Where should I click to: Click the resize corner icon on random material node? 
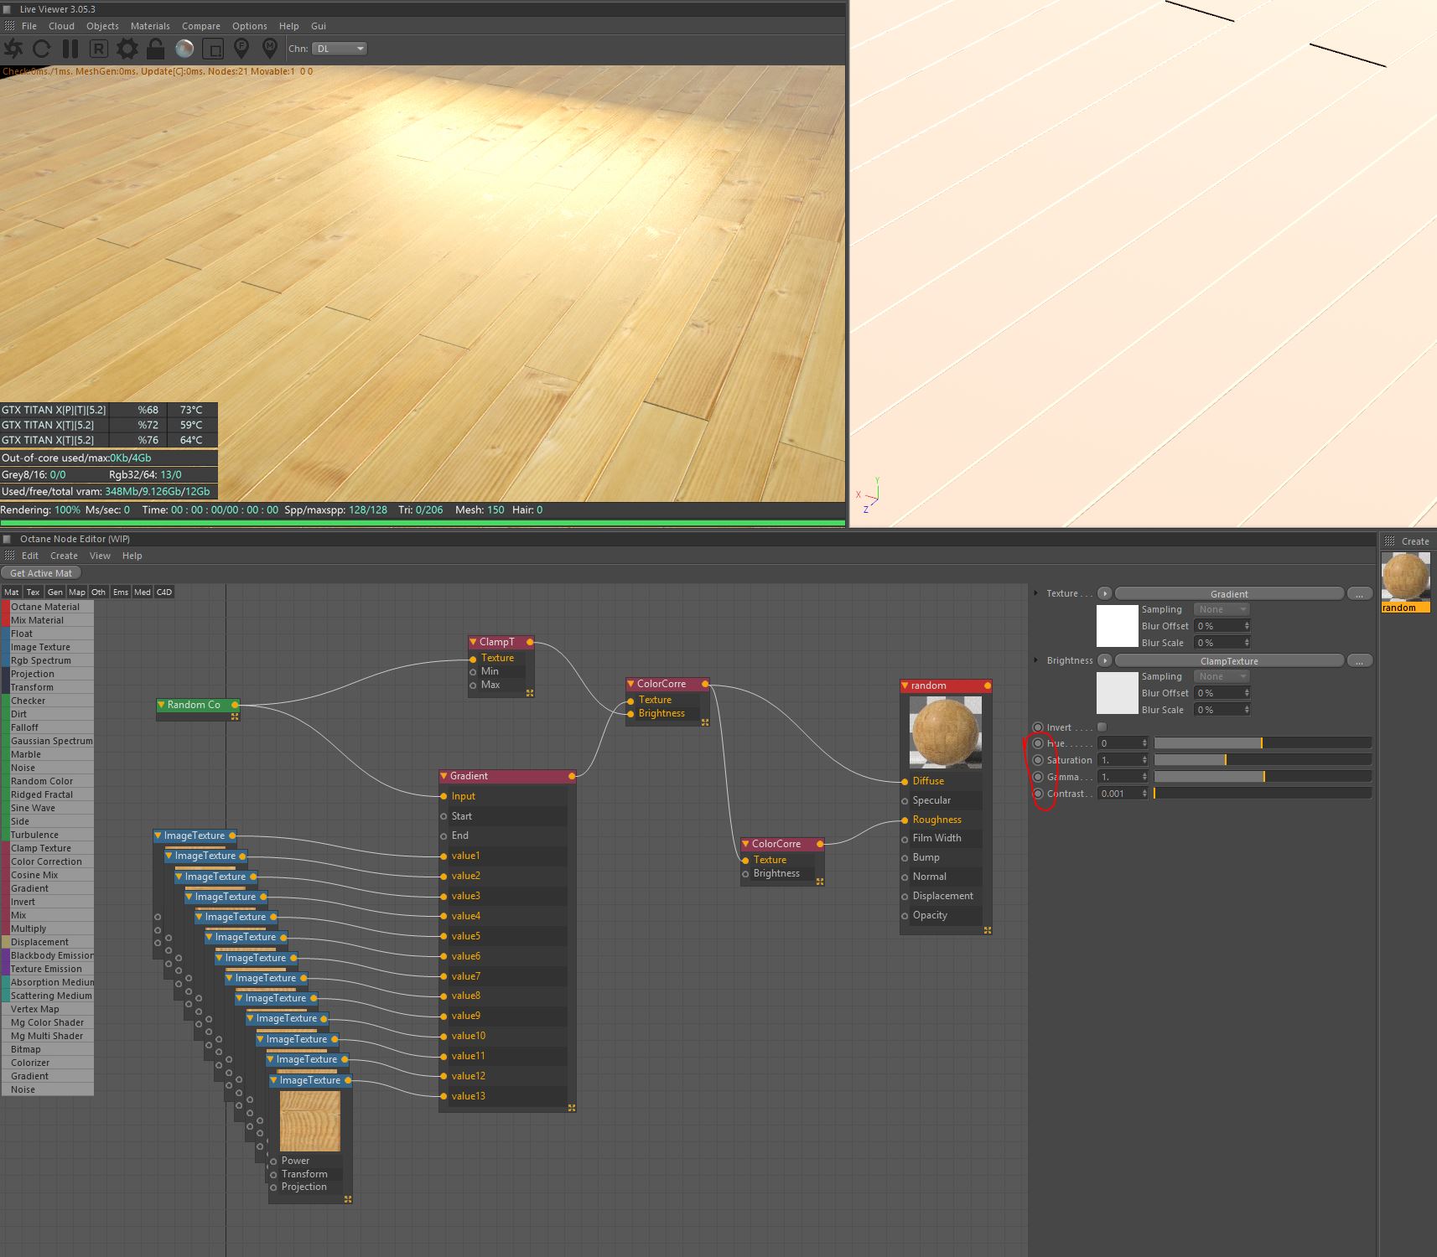[x=988, y=930]
